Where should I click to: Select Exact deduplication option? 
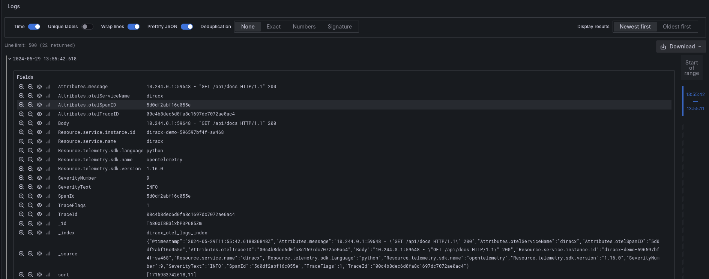click(273, 27)
